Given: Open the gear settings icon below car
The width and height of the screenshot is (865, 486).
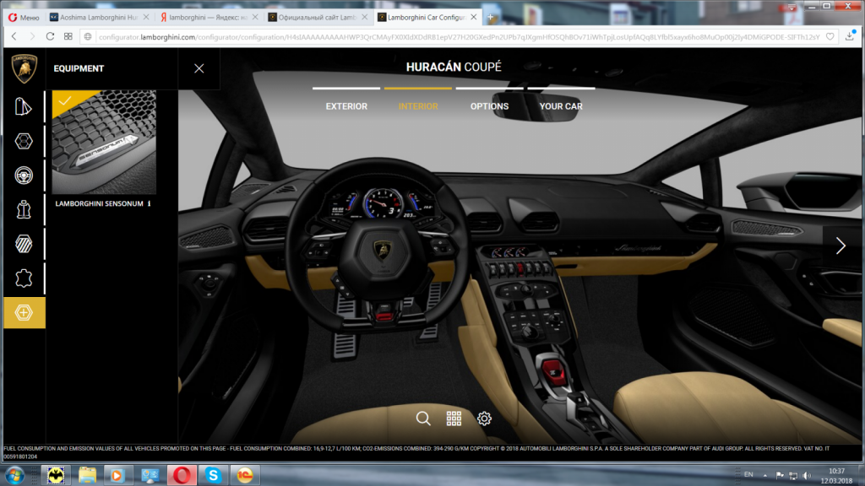Looking at the screenshot, I should [484, 418].
